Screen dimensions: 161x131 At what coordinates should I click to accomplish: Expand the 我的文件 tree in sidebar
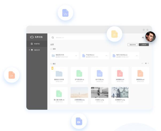pos(29,50)
